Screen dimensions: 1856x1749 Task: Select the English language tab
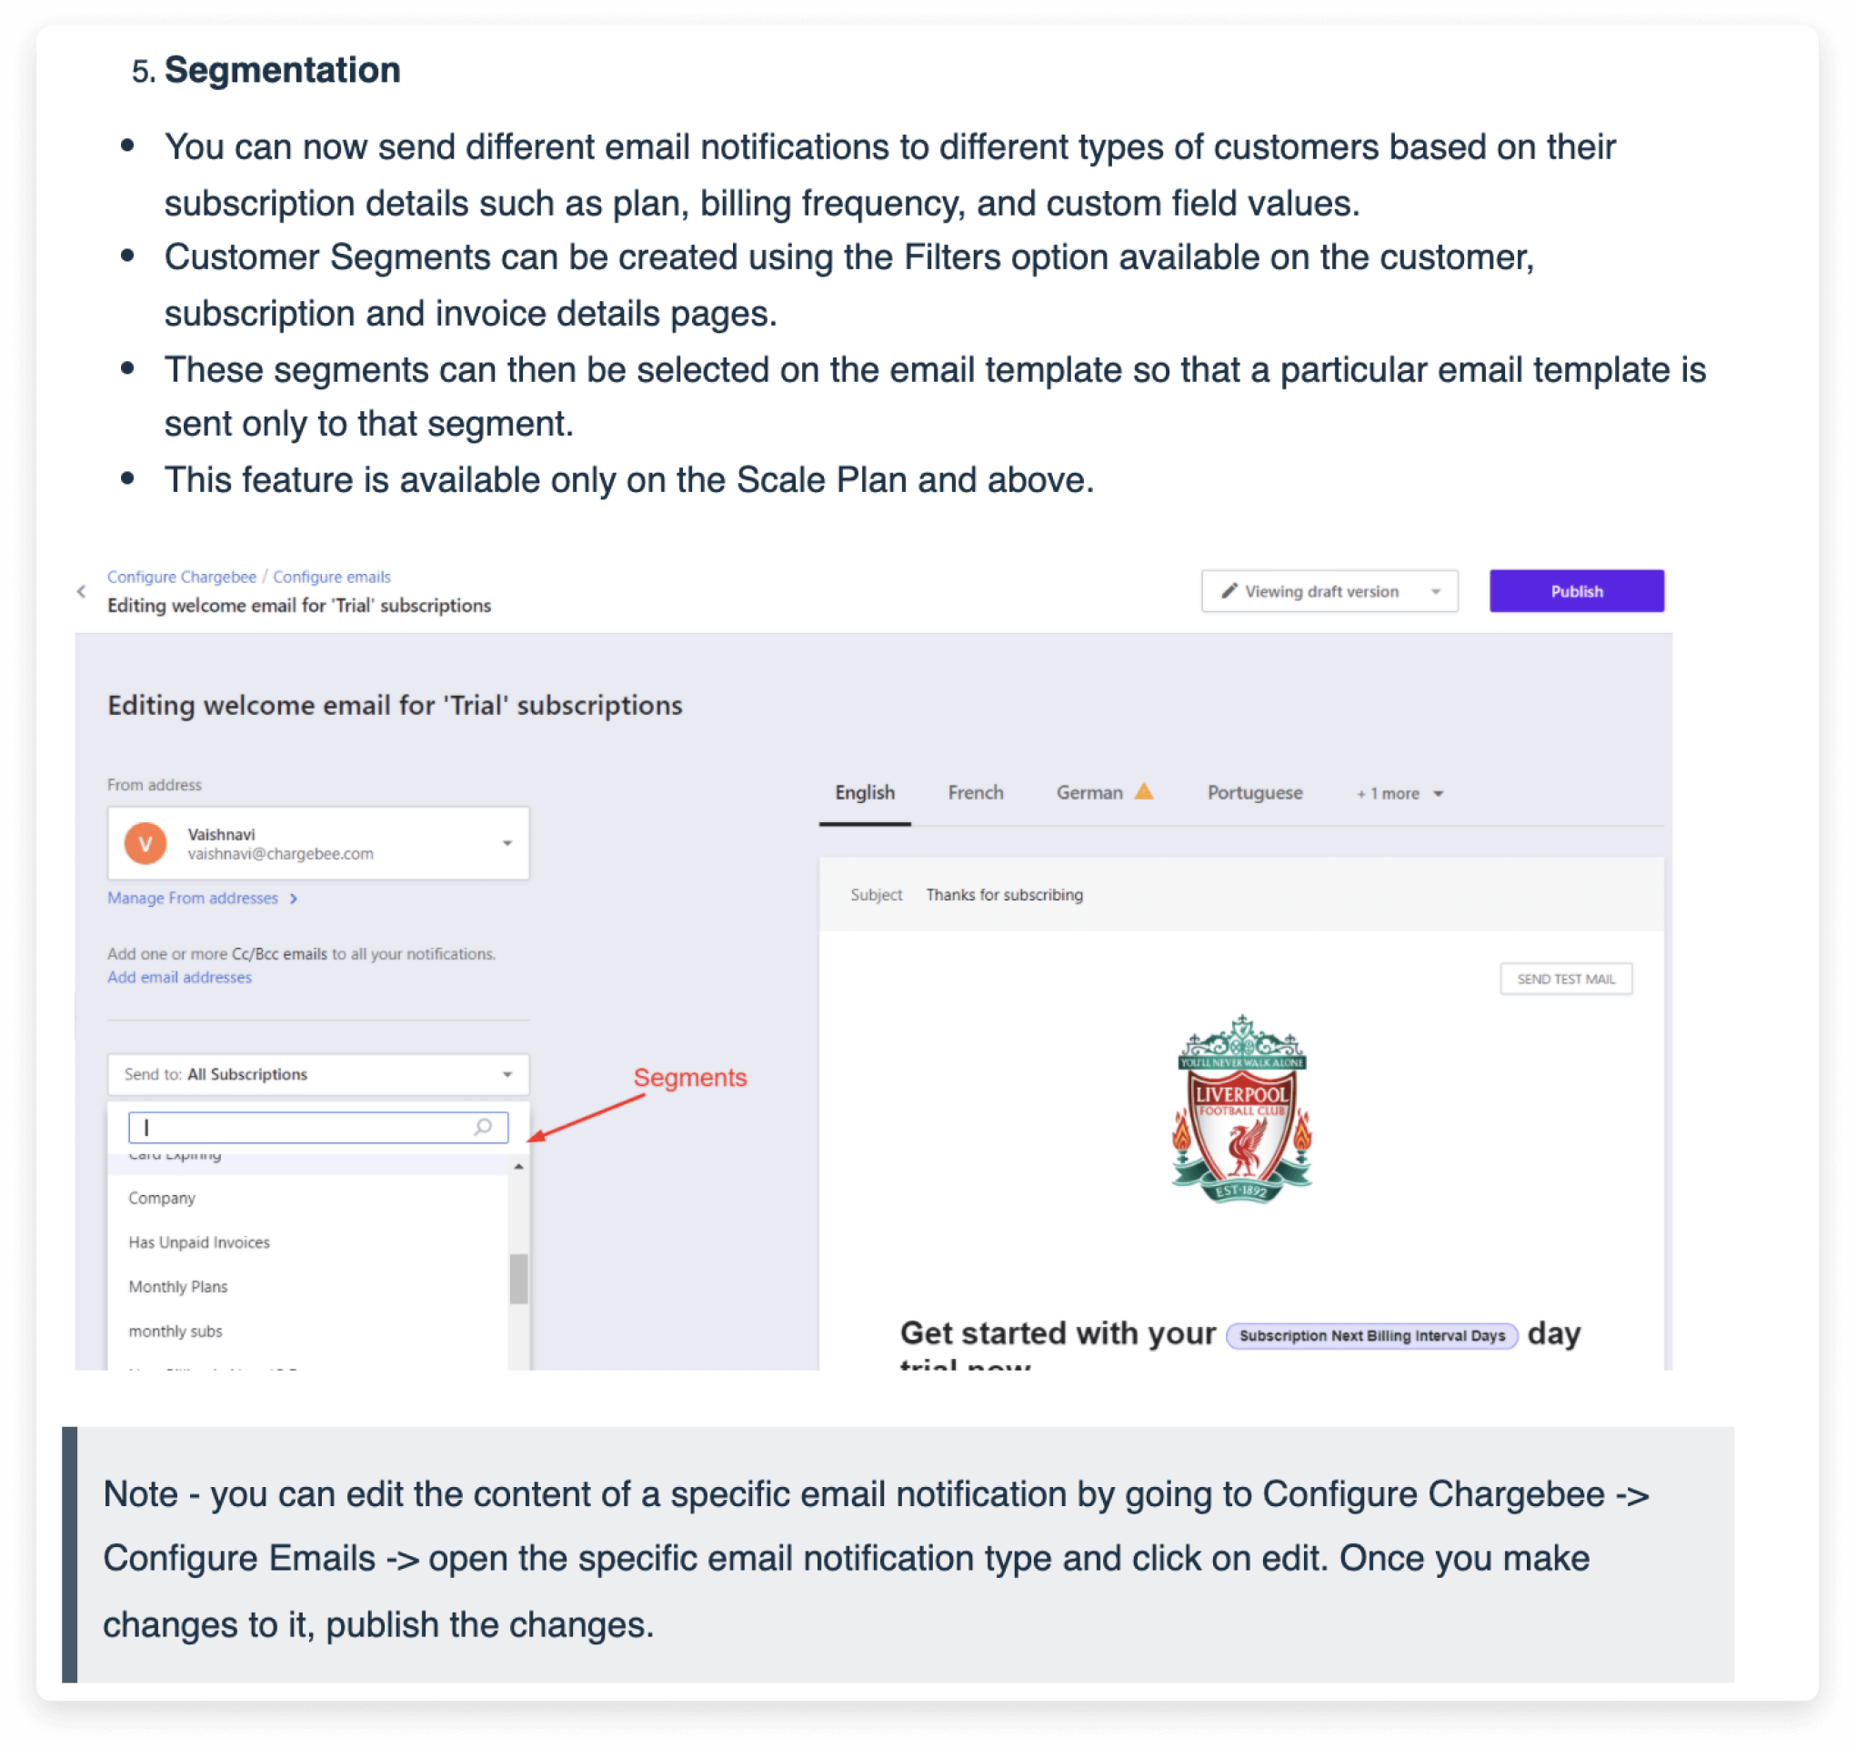click(864, 793)
